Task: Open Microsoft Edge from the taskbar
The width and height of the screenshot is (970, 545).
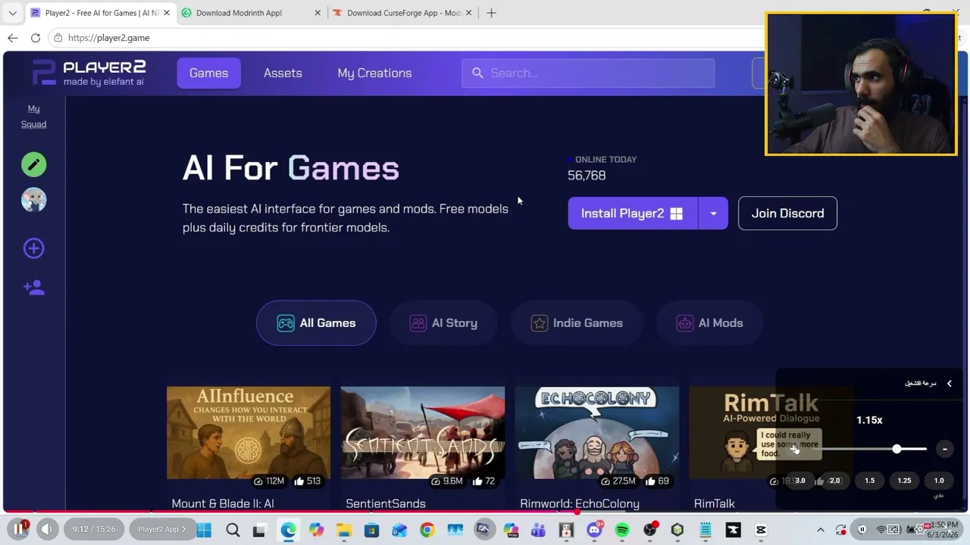Action: pos(288,530)
